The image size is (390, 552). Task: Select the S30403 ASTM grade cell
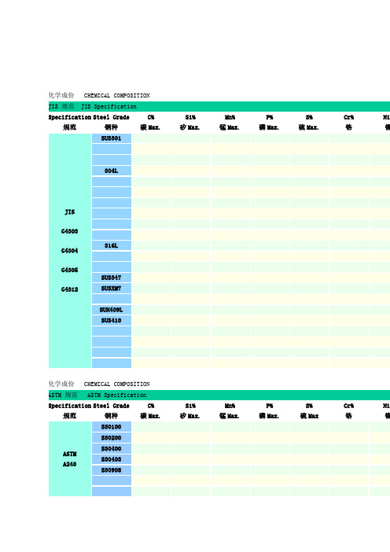[112, 459]
